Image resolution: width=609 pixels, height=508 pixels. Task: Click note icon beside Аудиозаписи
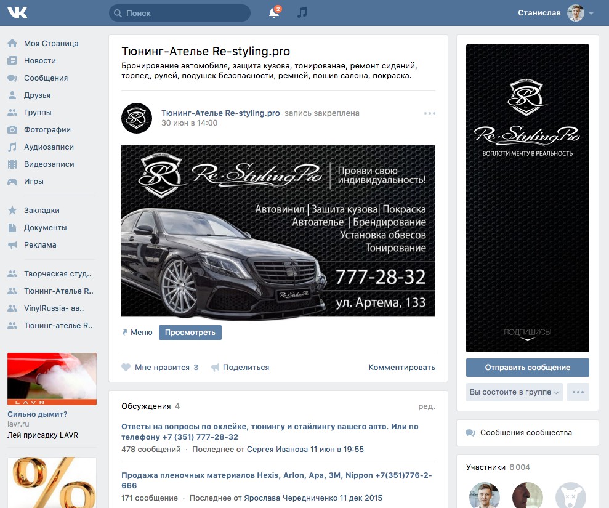pos(12,147)
